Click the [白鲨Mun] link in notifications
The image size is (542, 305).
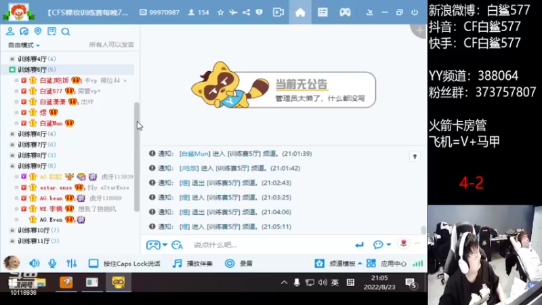[x=194, y=154]
